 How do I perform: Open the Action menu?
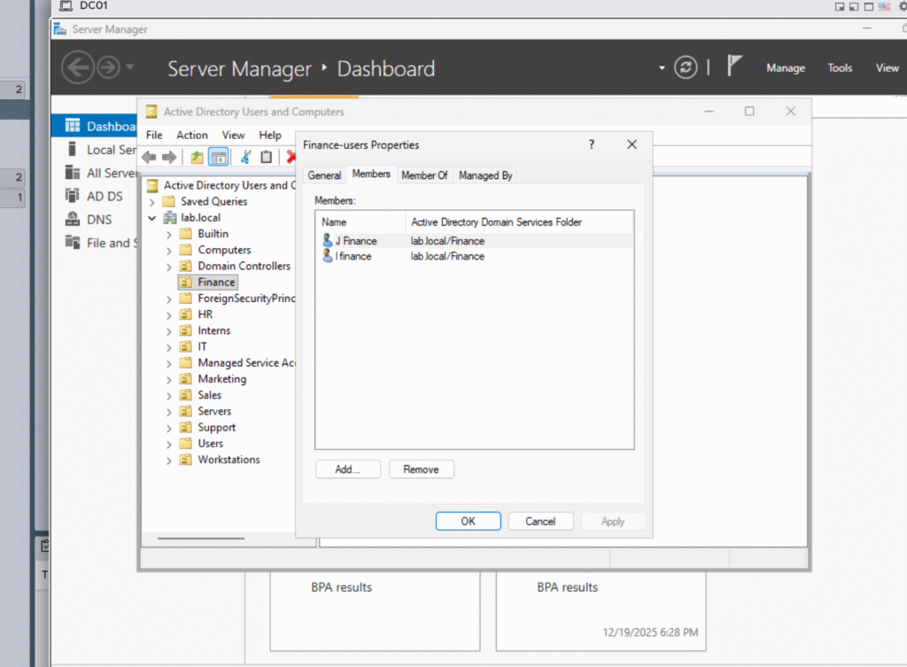pos(191,136)
